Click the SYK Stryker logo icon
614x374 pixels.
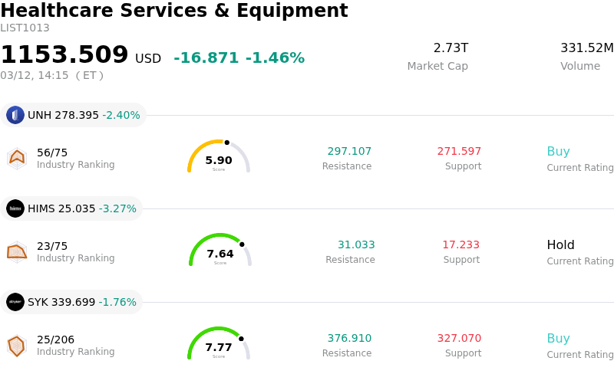point(15,302)
